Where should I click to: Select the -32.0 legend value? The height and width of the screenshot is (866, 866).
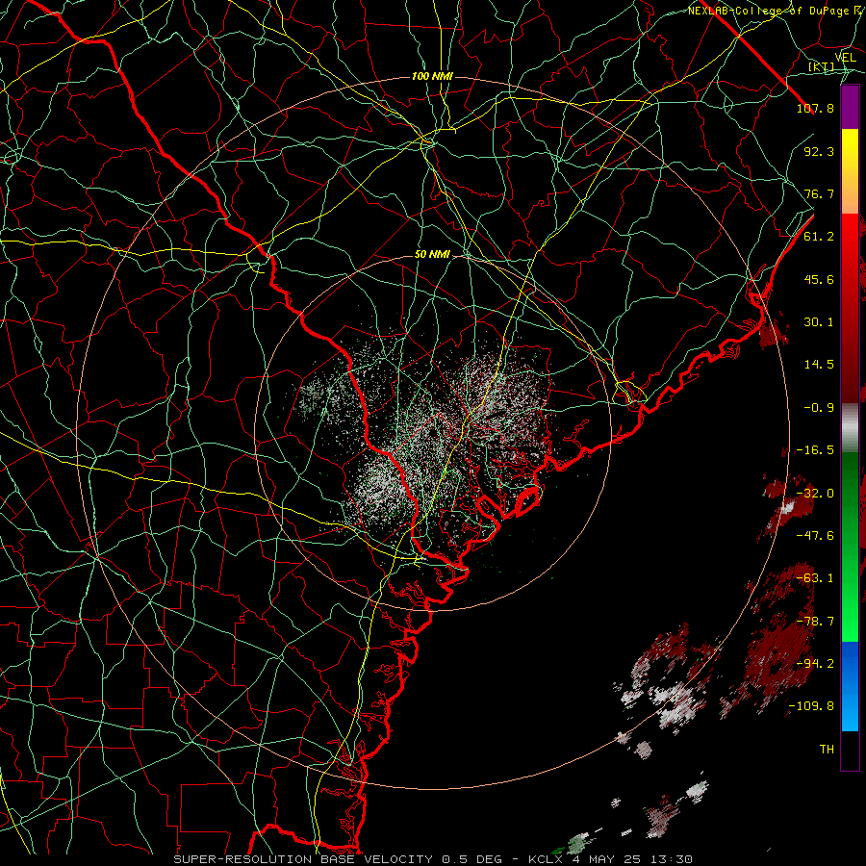coord(815,494)
